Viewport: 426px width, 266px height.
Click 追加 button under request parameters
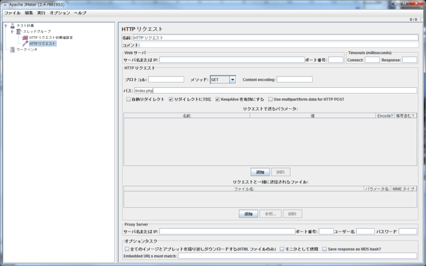[x=260, y=172]
